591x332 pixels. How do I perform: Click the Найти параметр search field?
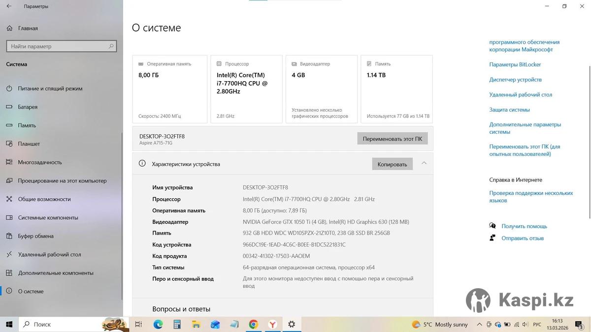57,46
